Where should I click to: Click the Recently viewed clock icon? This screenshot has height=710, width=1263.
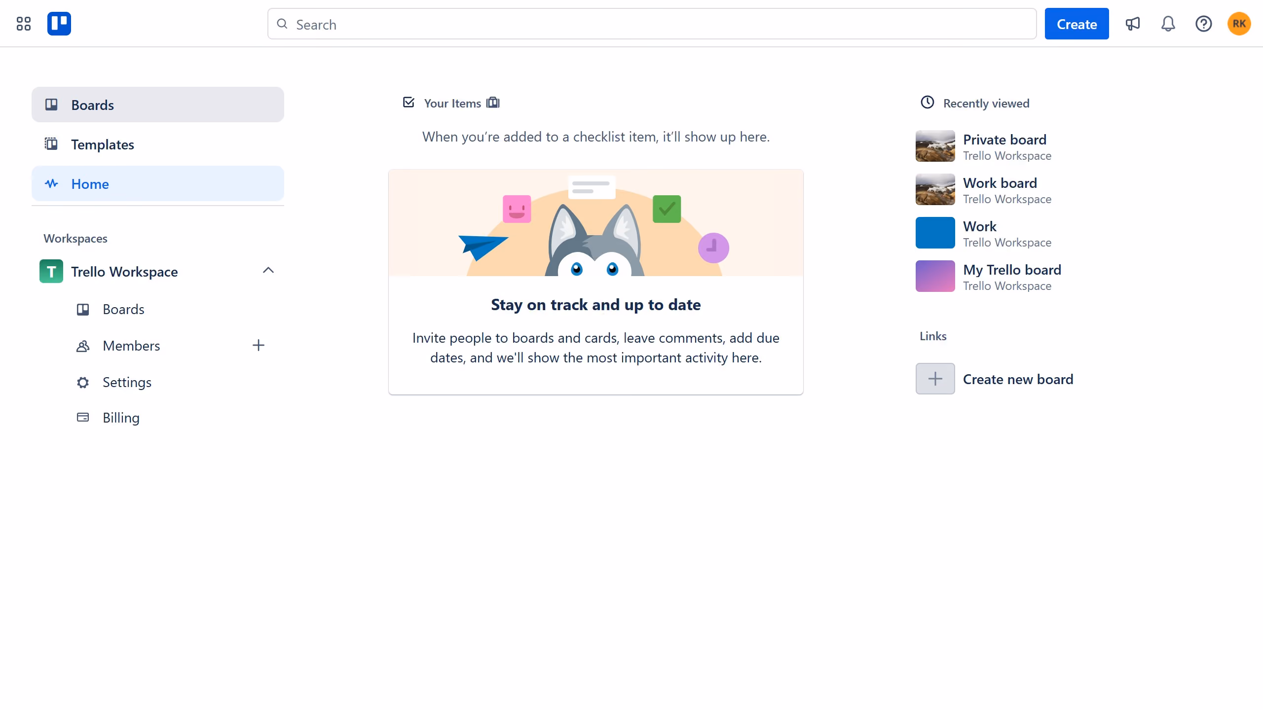point(928,103)
